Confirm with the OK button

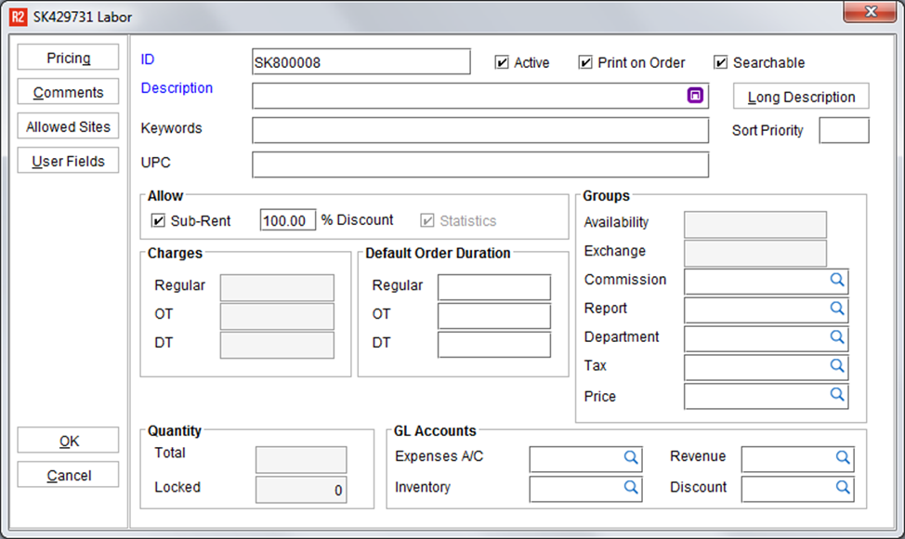pyautogui.click(x=68, y=440)
